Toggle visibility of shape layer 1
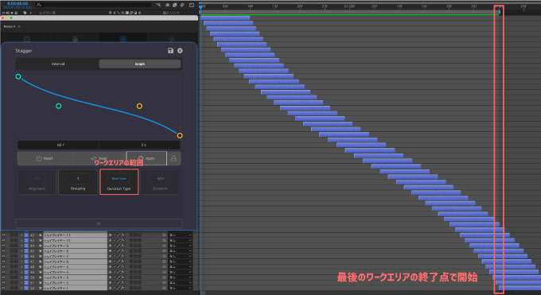 point(3,288)
